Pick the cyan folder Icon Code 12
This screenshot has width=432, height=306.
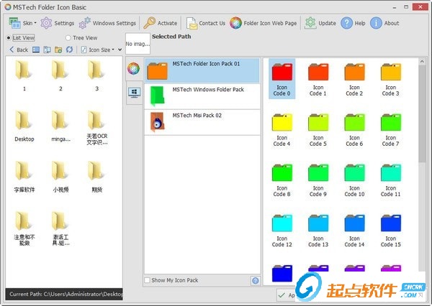click(282, 230)
